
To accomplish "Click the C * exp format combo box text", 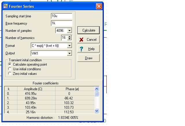I will pyautogui.click(x=45, y=46).
